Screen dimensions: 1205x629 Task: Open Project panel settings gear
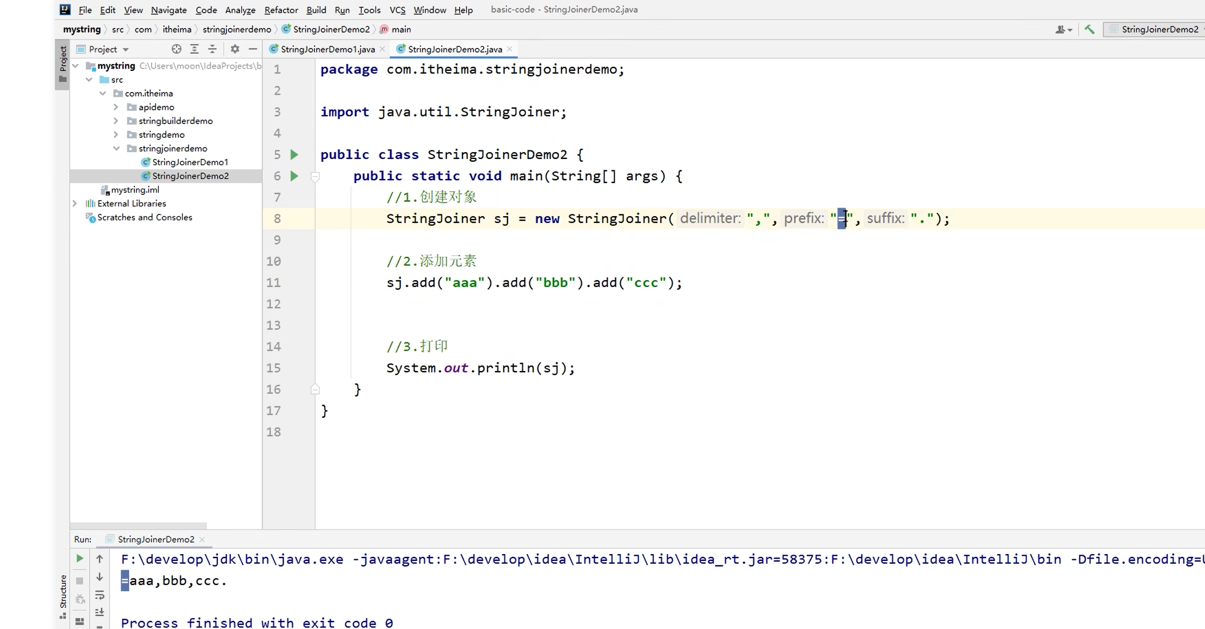tap(234, 49)
